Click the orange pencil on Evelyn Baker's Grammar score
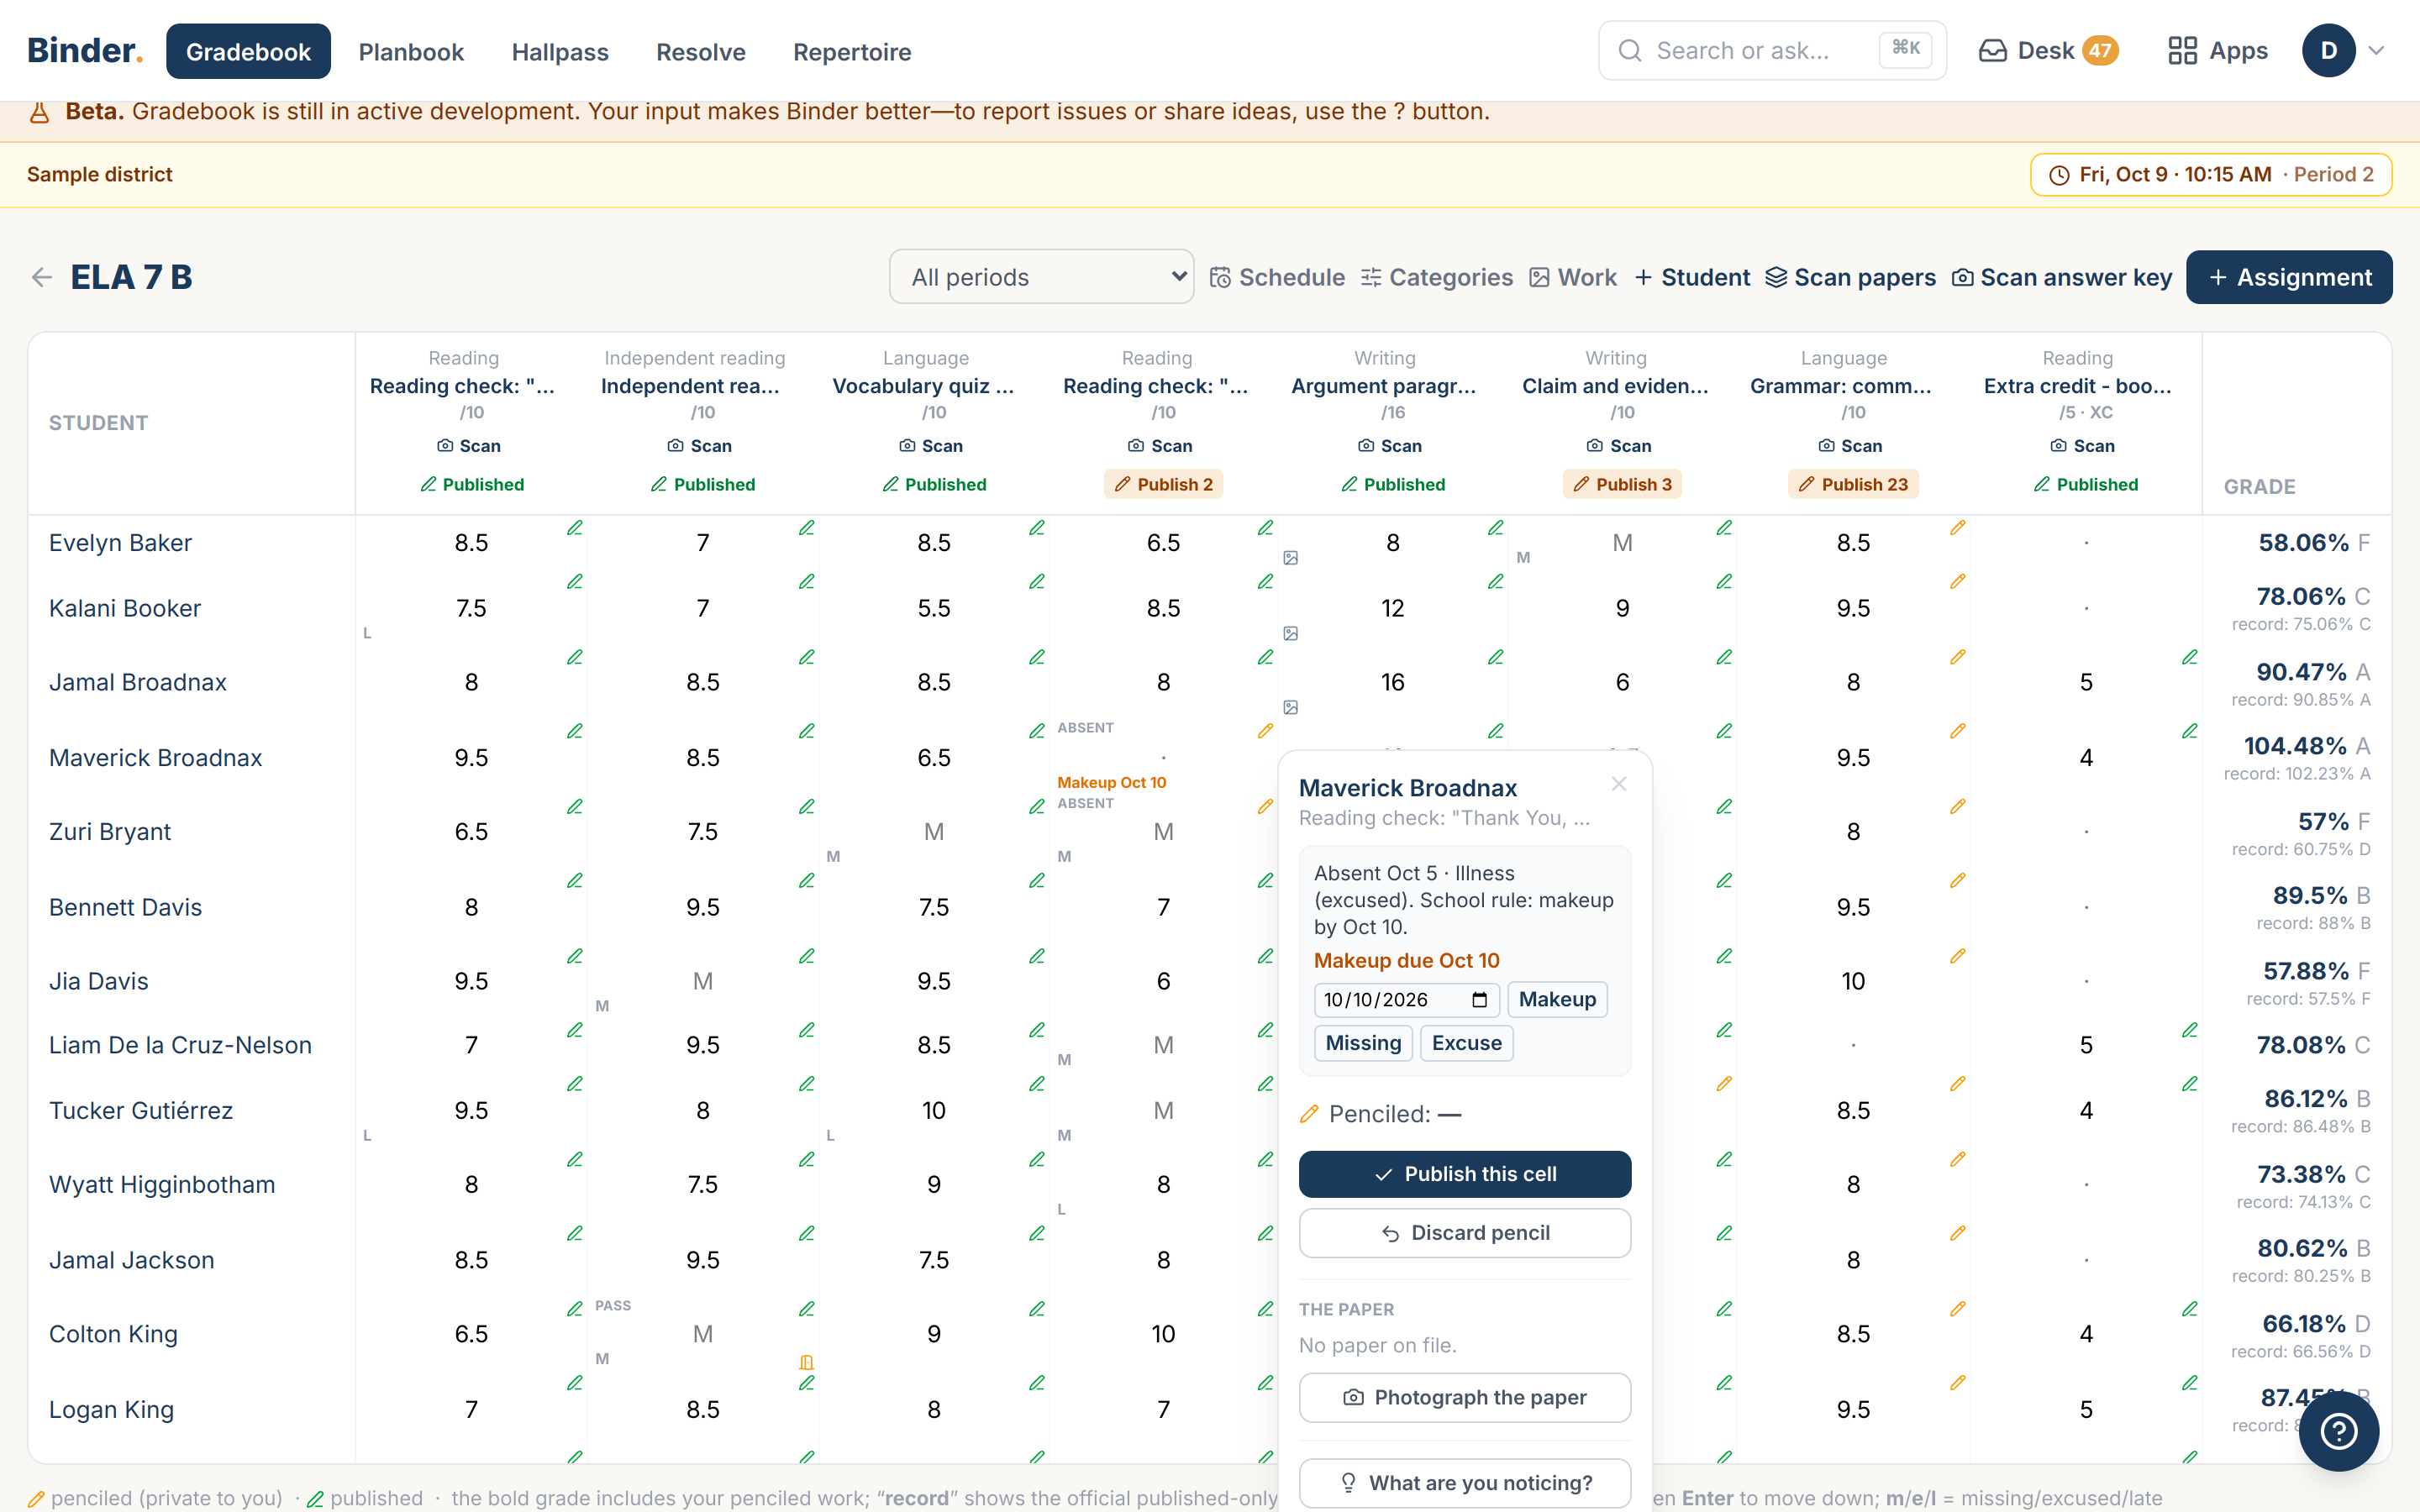The width and height of the screenshot is (2420, 1512). 1957,528
